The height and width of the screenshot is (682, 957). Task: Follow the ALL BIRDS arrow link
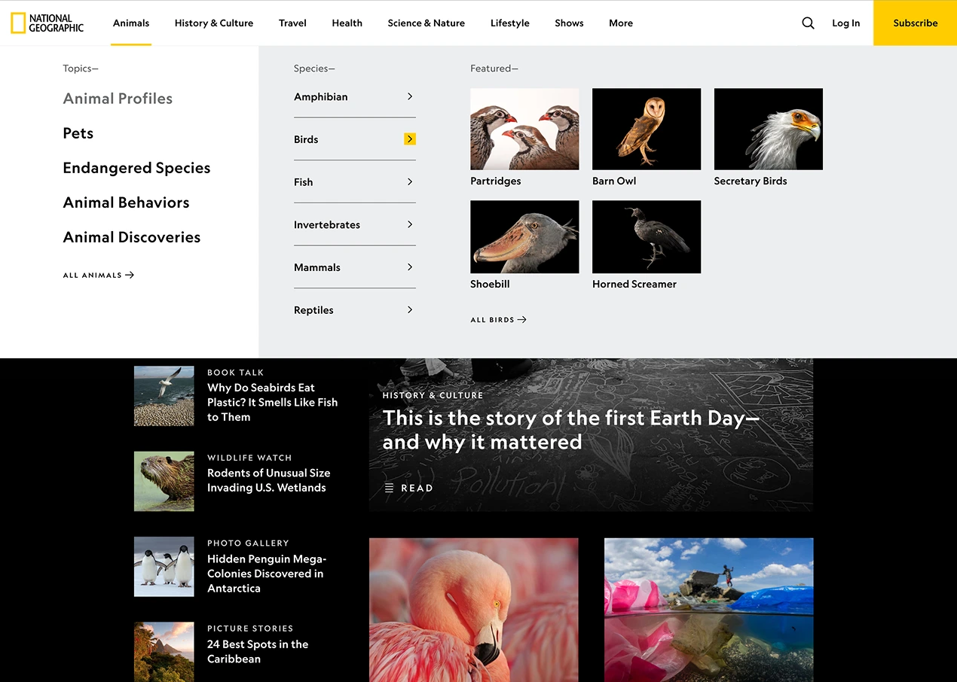click(498, 320)
